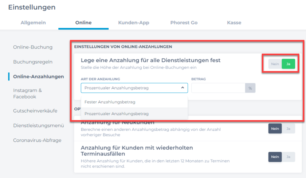Open the Phorest Go tab
The width and height of the screenshot is (306, 178).
184,23
